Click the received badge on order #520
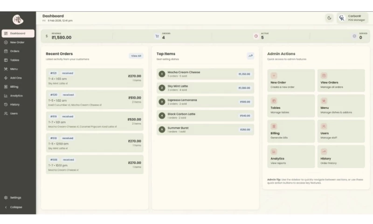This screenshot has height=224, width=373. click(x=68, y=95)
